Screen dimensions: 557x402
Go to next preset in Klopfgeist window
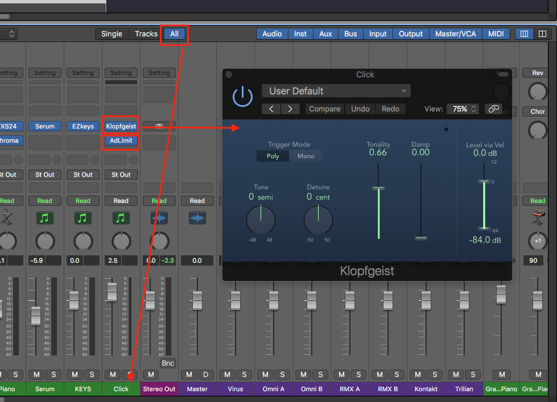tap(290, 109)
